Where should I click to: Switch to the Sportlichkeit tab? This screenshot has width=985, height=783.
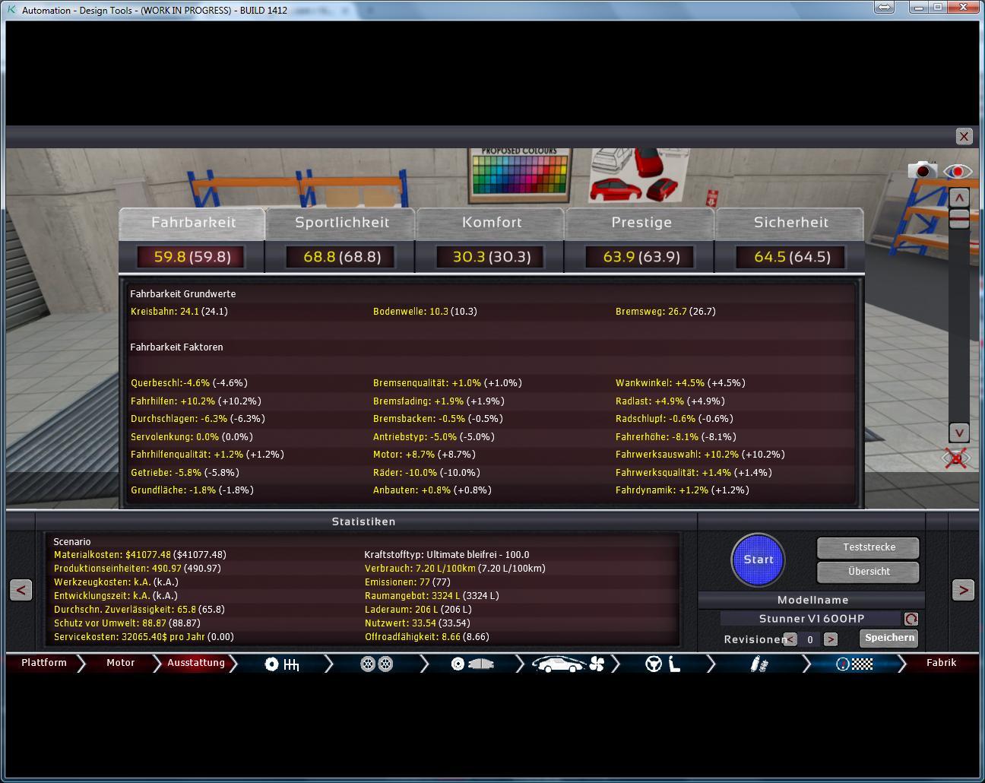point(341,223)
